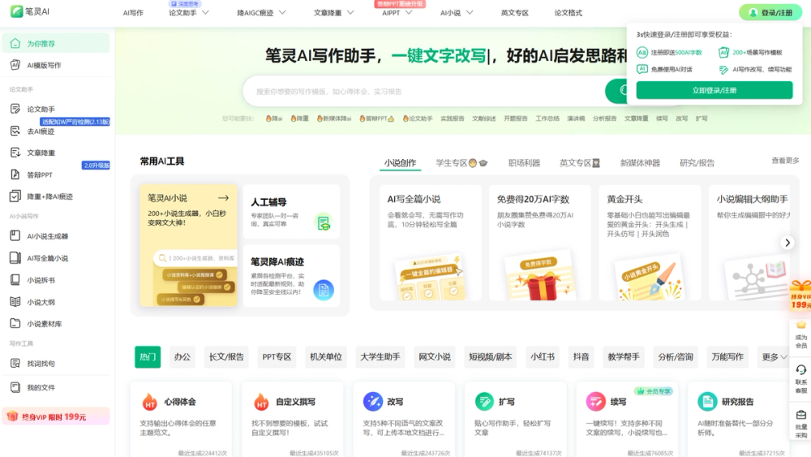Open the 免费得20万AI字数 card
811x457 pixels.
pos(540,242)
